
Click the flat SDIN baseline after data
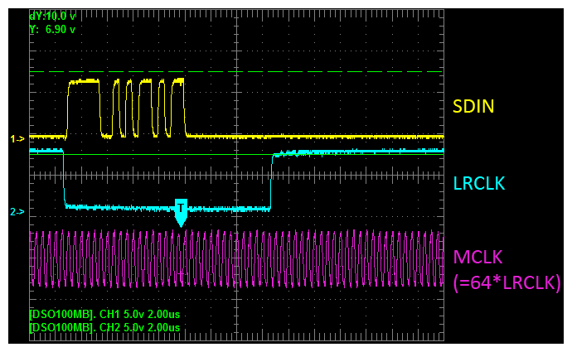315,137
